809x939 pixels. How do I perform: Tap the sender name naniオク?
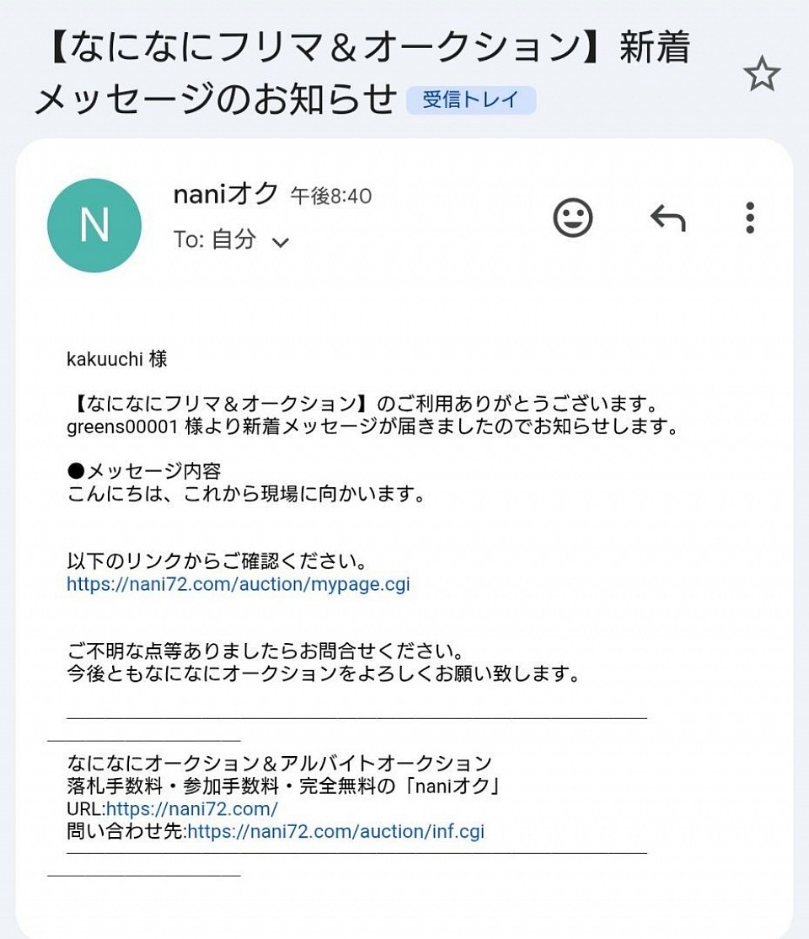click(225, 195)
